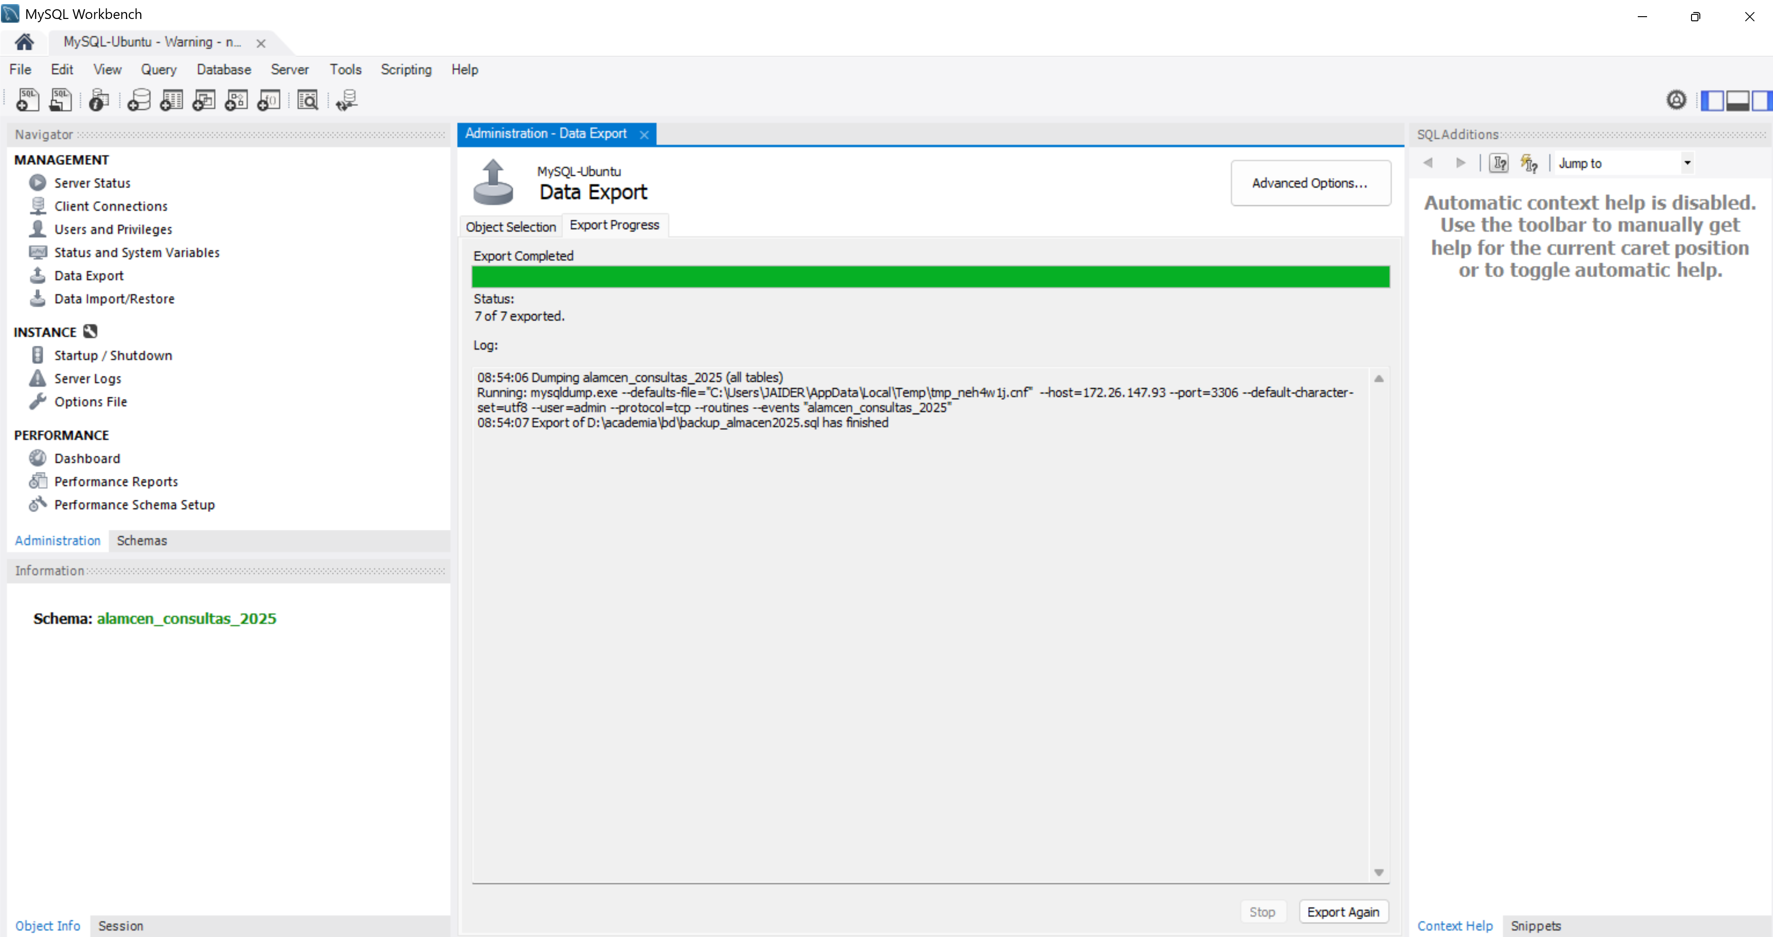Select the MySQL-Ubuntu connection tab
Viewport: 1773px width, 937px height.
pyautogui.click(x=152, y=42)
